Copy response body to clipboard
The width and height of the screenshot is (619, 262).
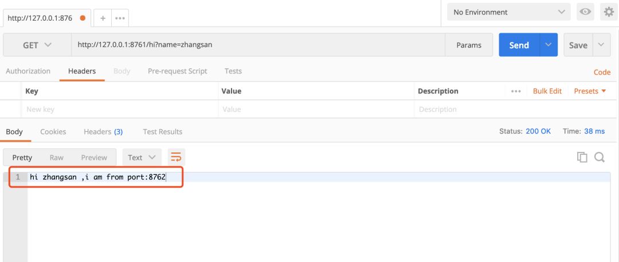(582, 157)
